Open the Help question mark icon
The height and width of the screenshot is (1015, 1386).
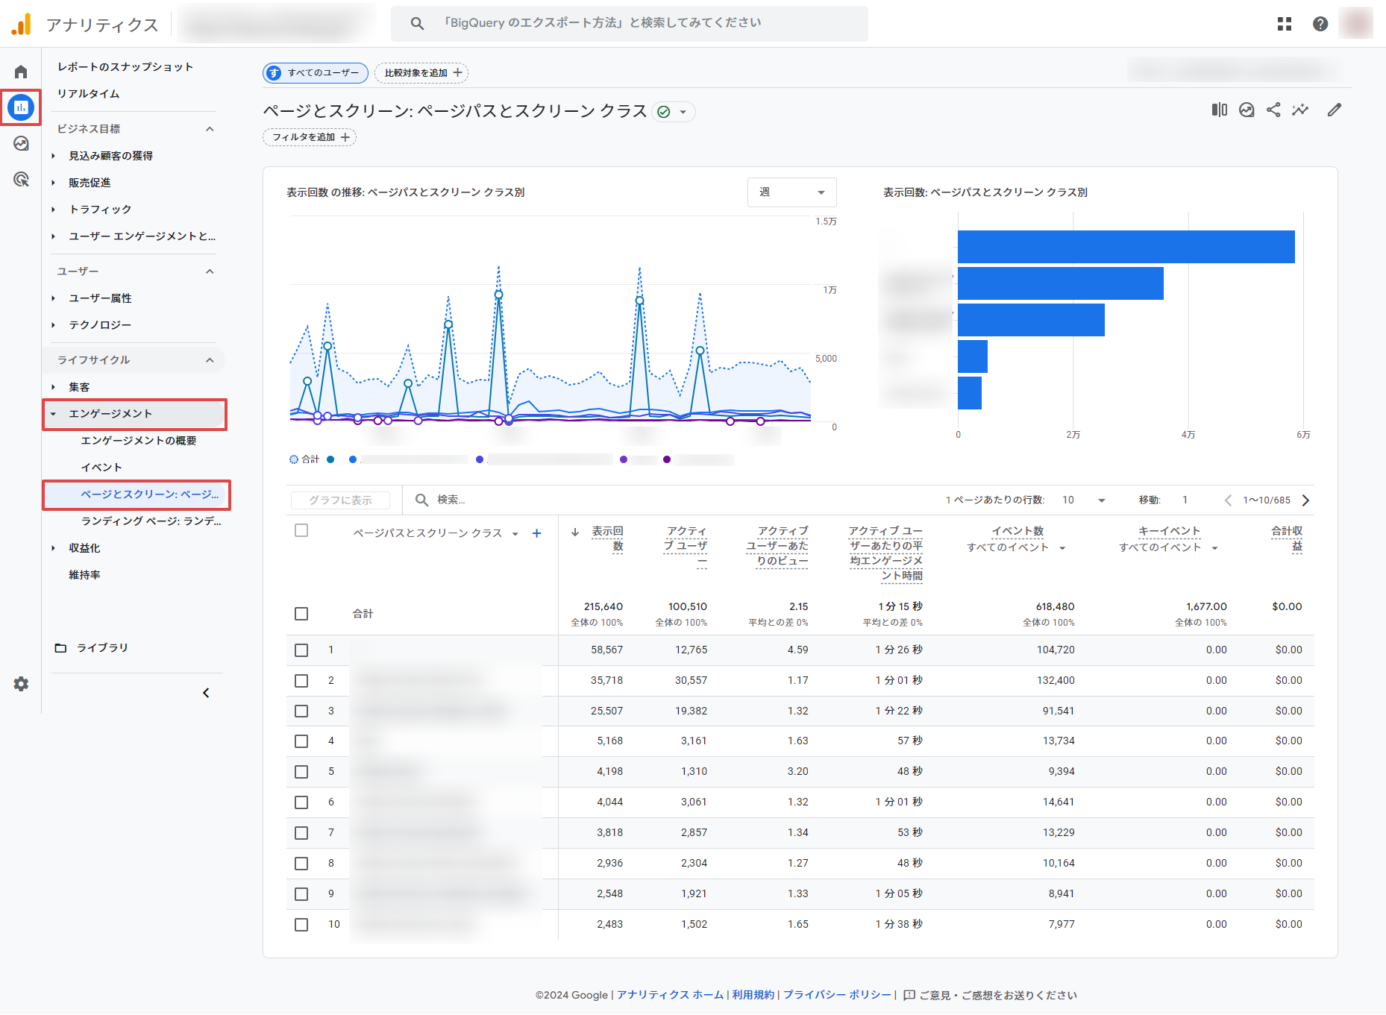1320,24
